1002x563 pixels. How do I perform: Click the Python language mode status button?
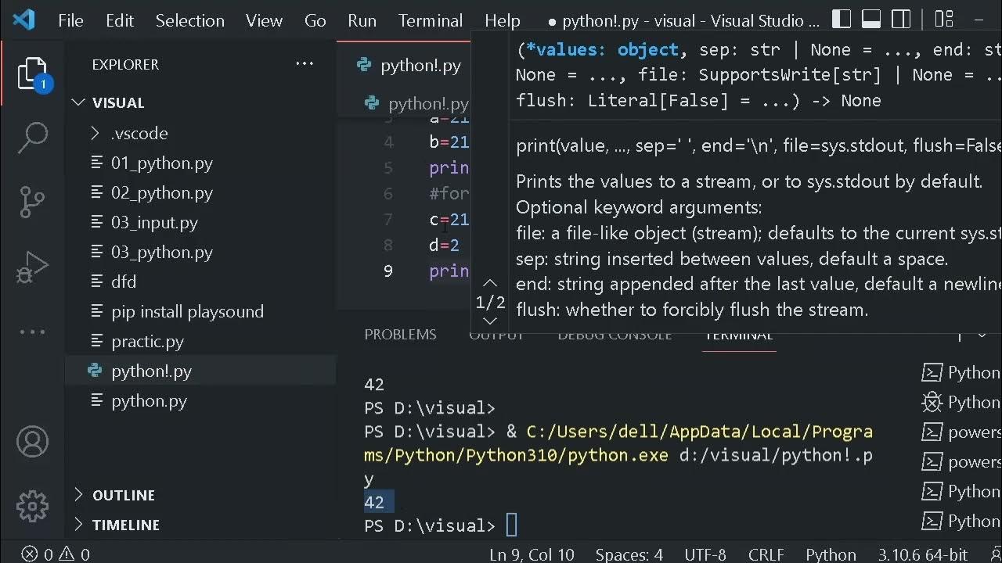pos(831,554)
